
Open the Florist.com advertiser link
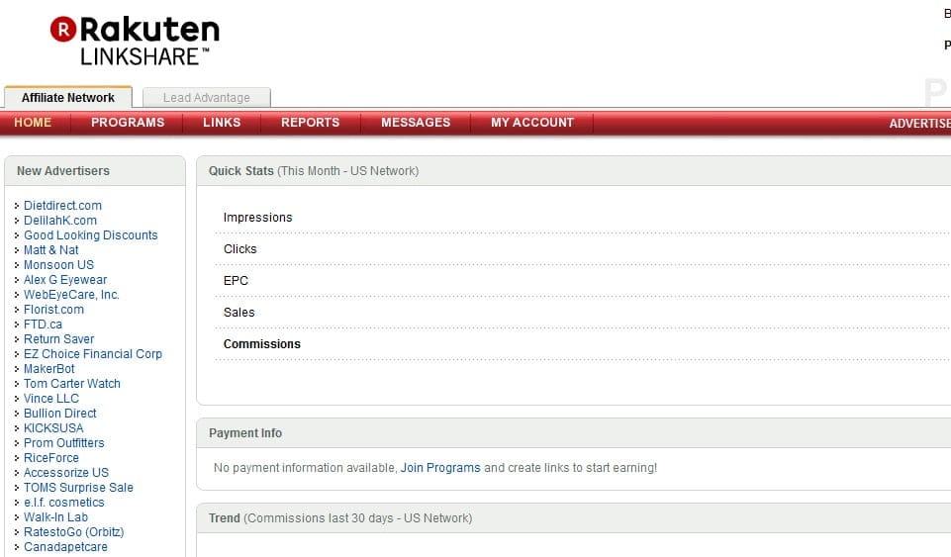[x=54, y=309]
